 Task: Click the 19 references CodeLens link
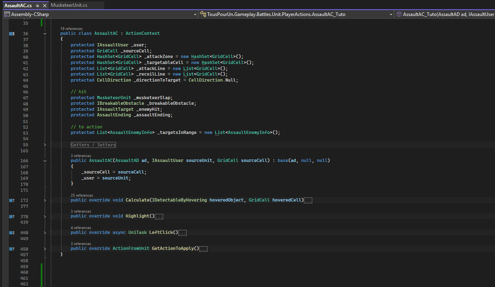71,29
